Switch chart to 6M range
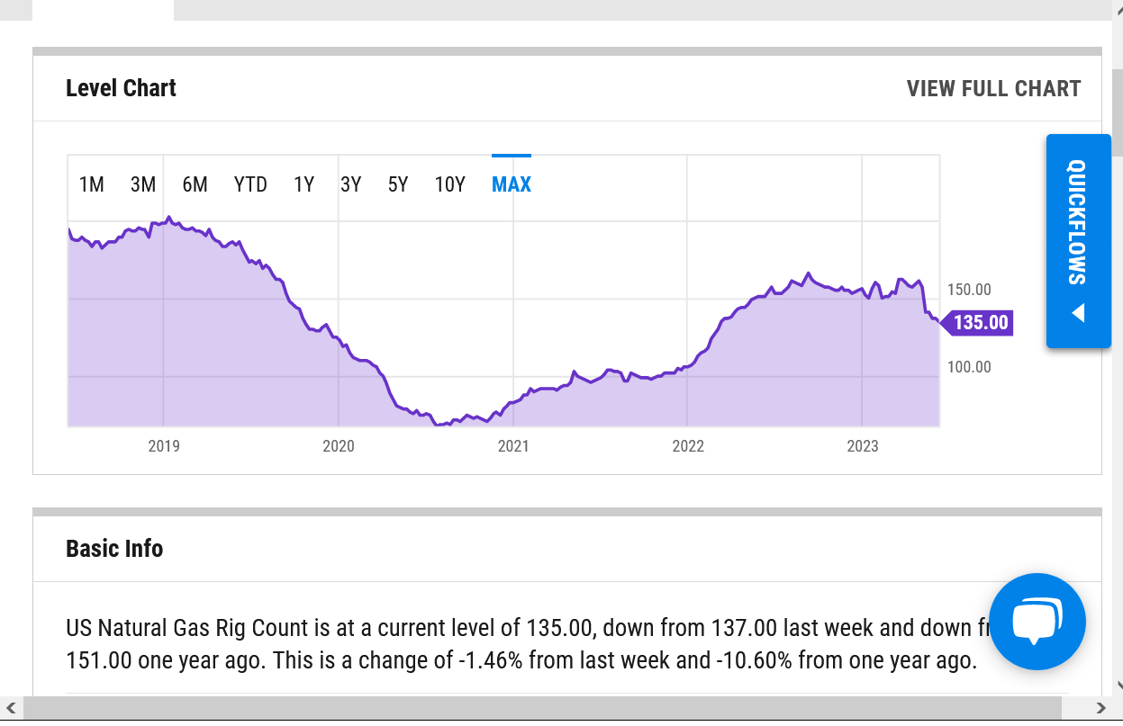1123x726 pixels. (x=195, y=184)
